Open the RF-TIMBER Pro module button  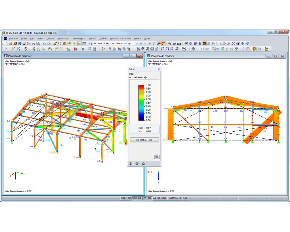click(x=144, y=140)
